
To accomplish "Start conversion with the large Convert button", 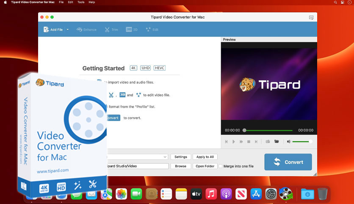I will point(288,162).
